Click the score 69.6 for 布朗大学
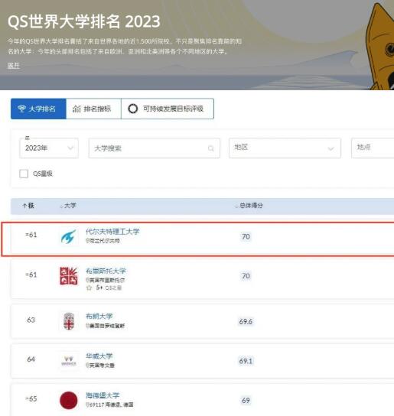394x416 pixels. (x=246, y=321)
